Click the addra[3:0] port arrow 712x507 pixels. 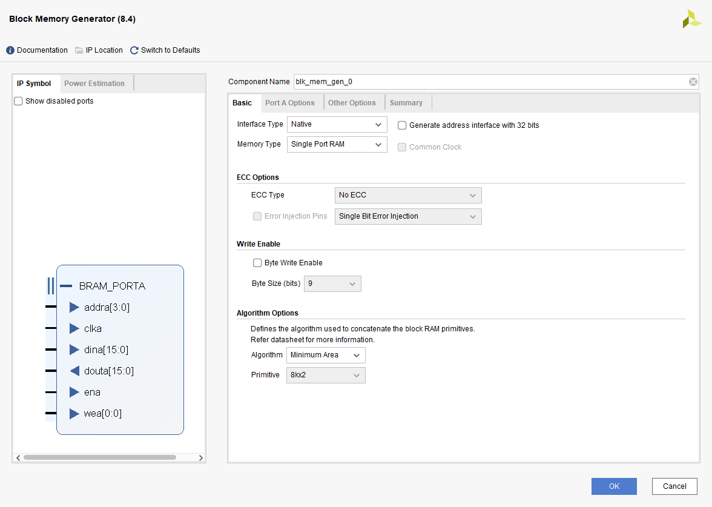tap(74, 307)
